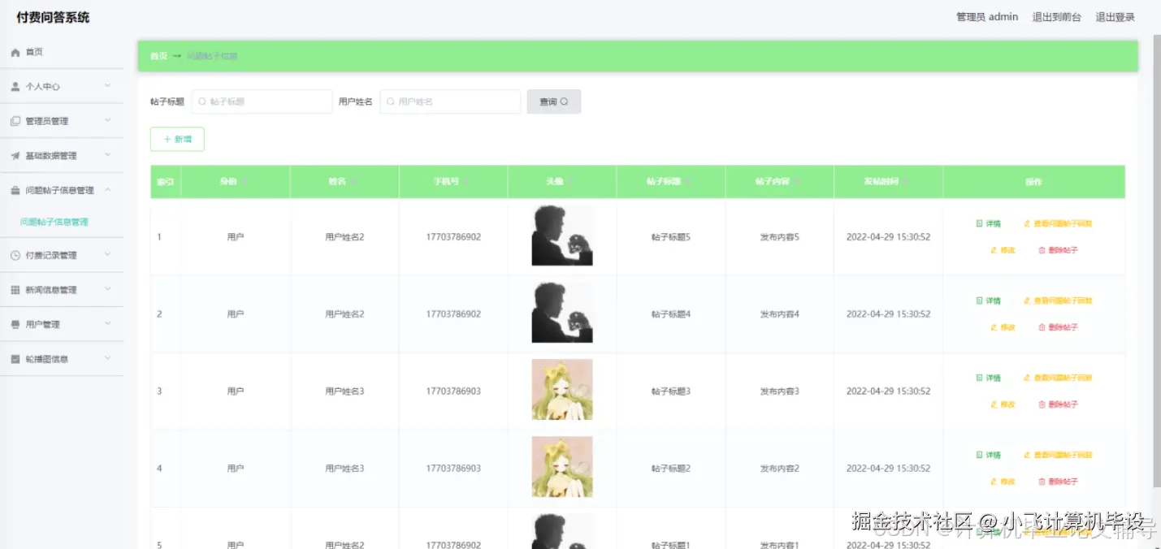Viewport: 1161px width, 549px height.
Task: Expand the 个人中心 submenu arrow
Action: (108, 86)
